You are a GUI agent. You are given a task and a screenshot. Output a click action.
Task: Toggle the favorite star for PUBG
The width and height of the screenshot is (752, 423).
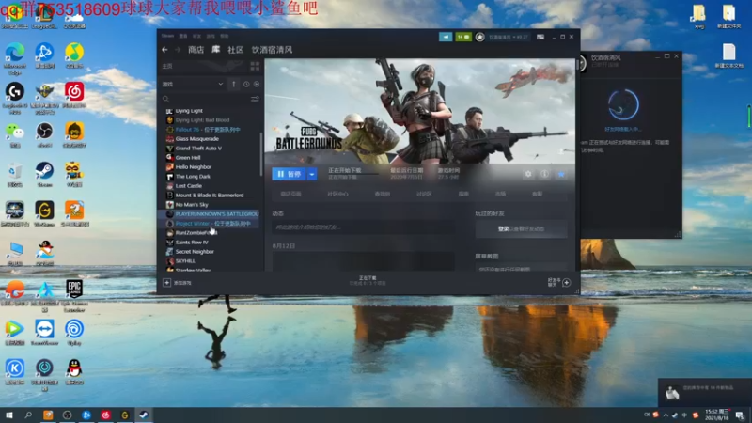[560, 174]
